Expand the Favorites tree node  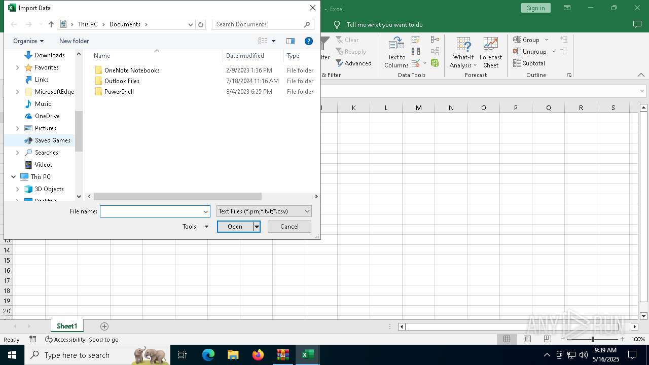pos(18,67)
